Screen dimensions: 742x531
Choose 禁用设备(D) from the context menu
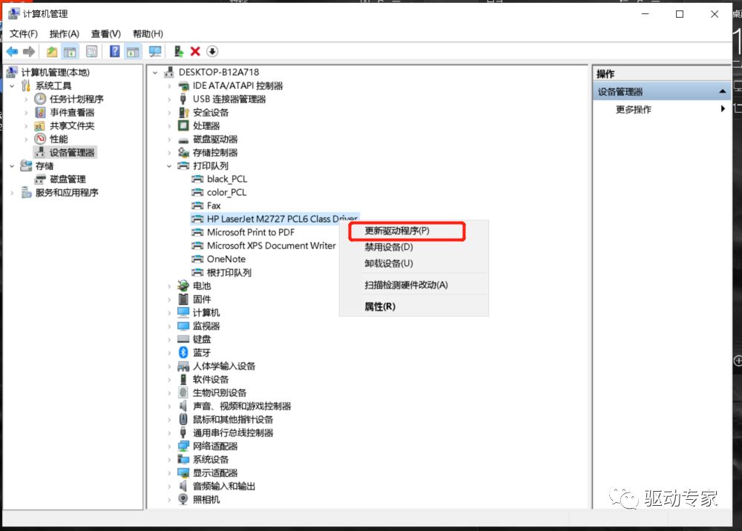[389, 247]
